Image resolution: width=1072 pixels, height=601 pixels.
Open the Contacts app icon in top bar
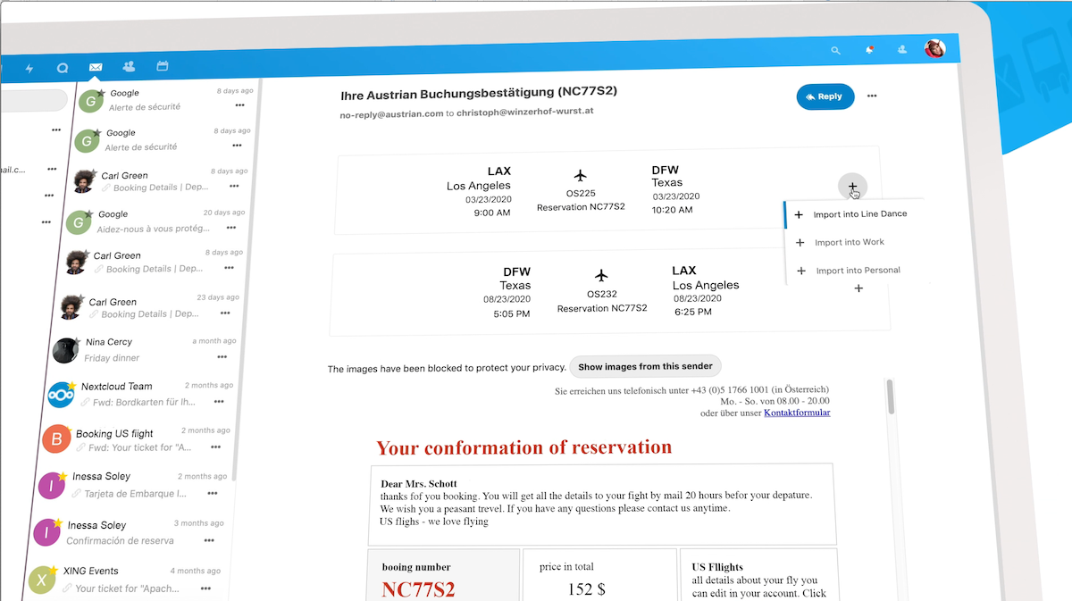[x=129, y=66]
